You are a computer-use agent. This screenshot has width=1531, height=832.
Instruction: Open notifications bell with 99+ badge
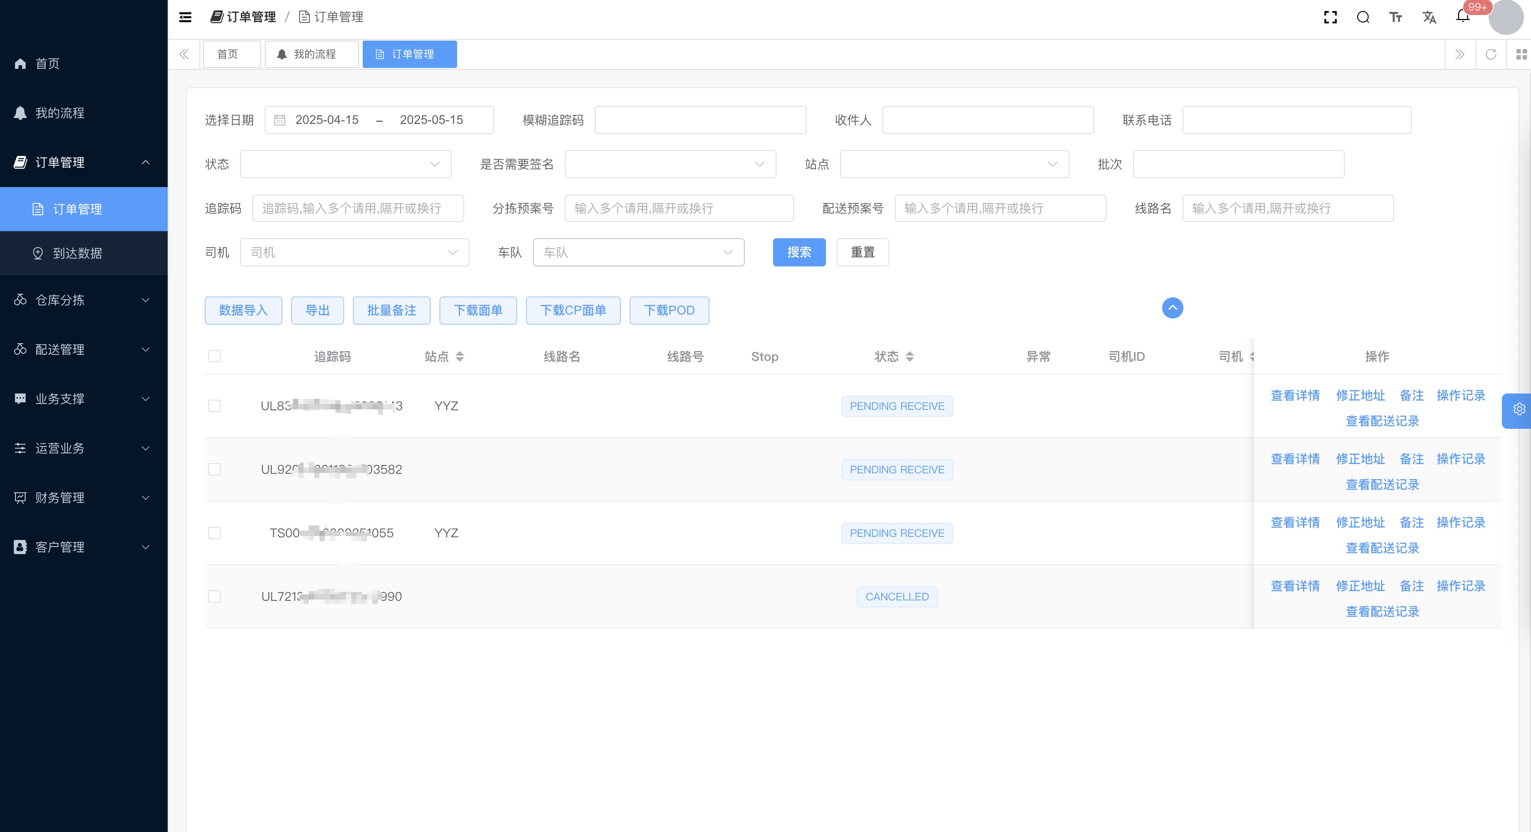tap(1463, 16)
